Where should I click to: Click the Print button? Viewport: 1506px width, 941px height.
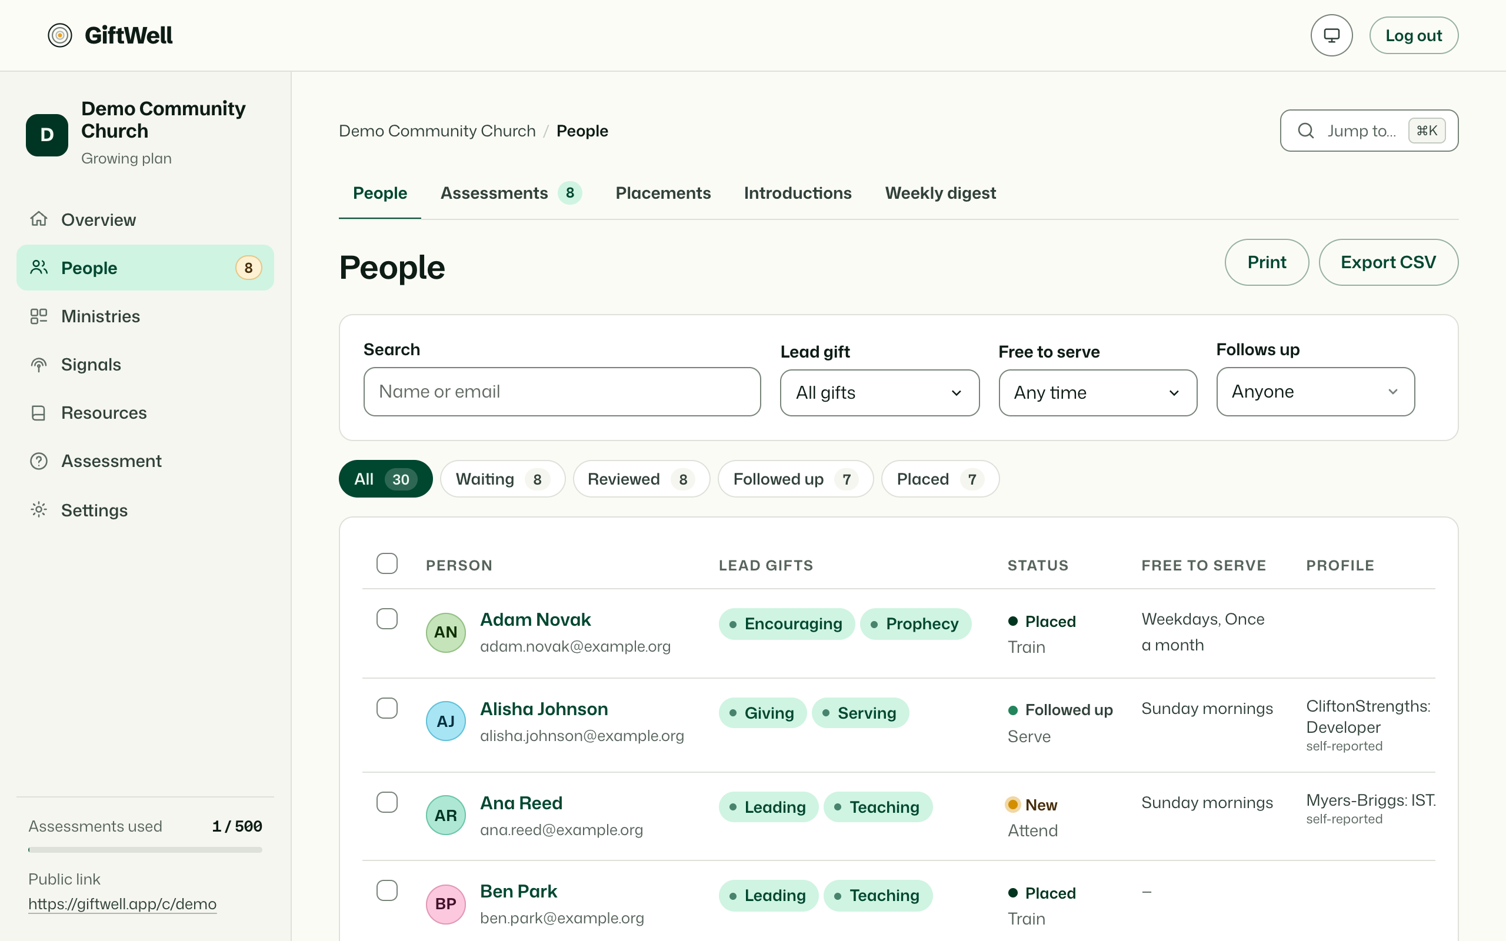click(x=1267, y=262)
